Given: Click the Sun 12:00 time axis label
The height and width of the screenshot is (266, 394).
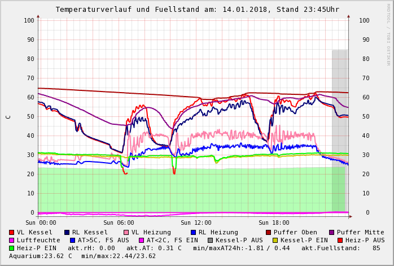Looking at the screenshot, I should (196, 223).
